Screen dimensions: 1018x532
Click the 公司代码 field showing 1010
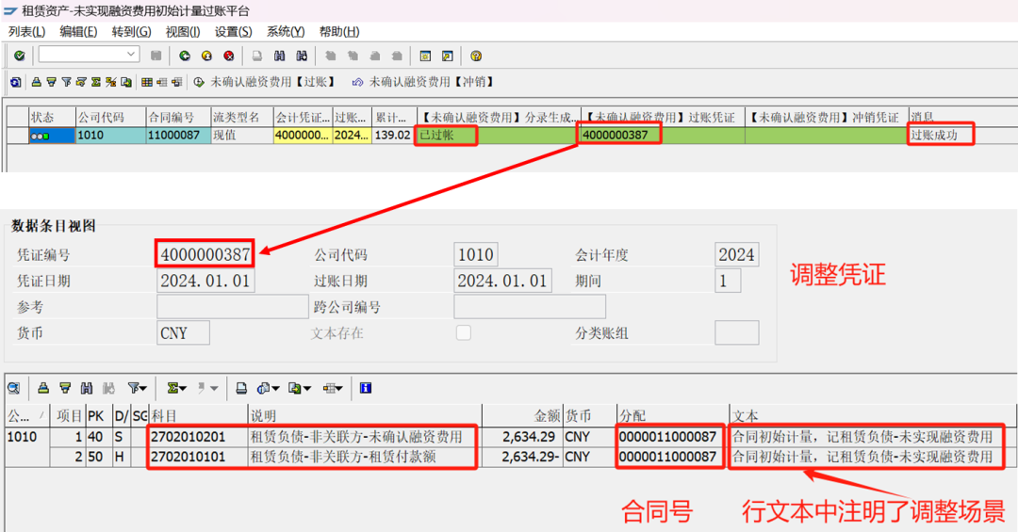point(476,254)
